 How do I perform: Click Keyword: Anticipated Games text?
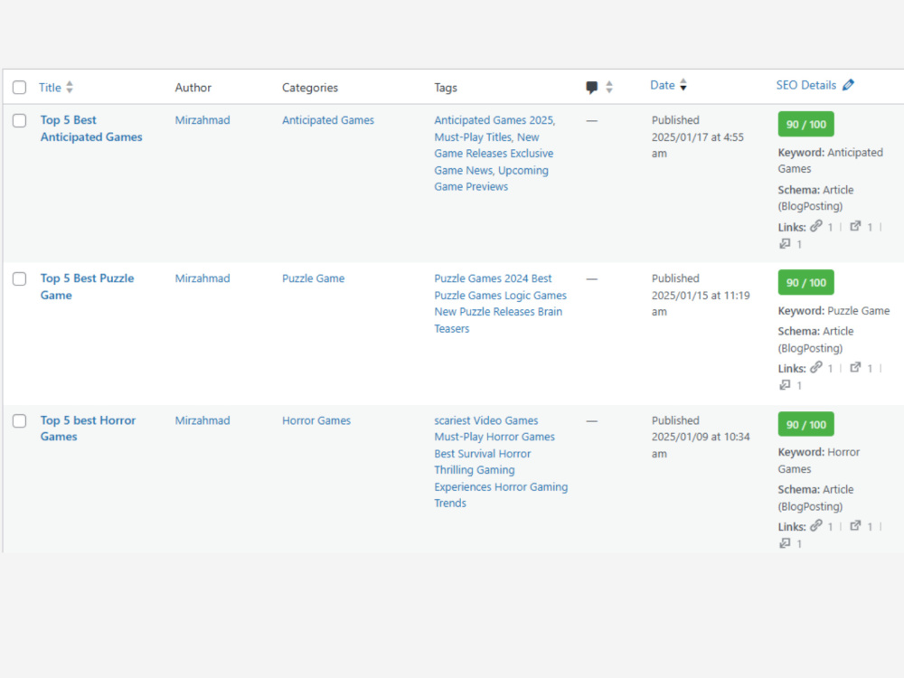(x=830, y=160)
